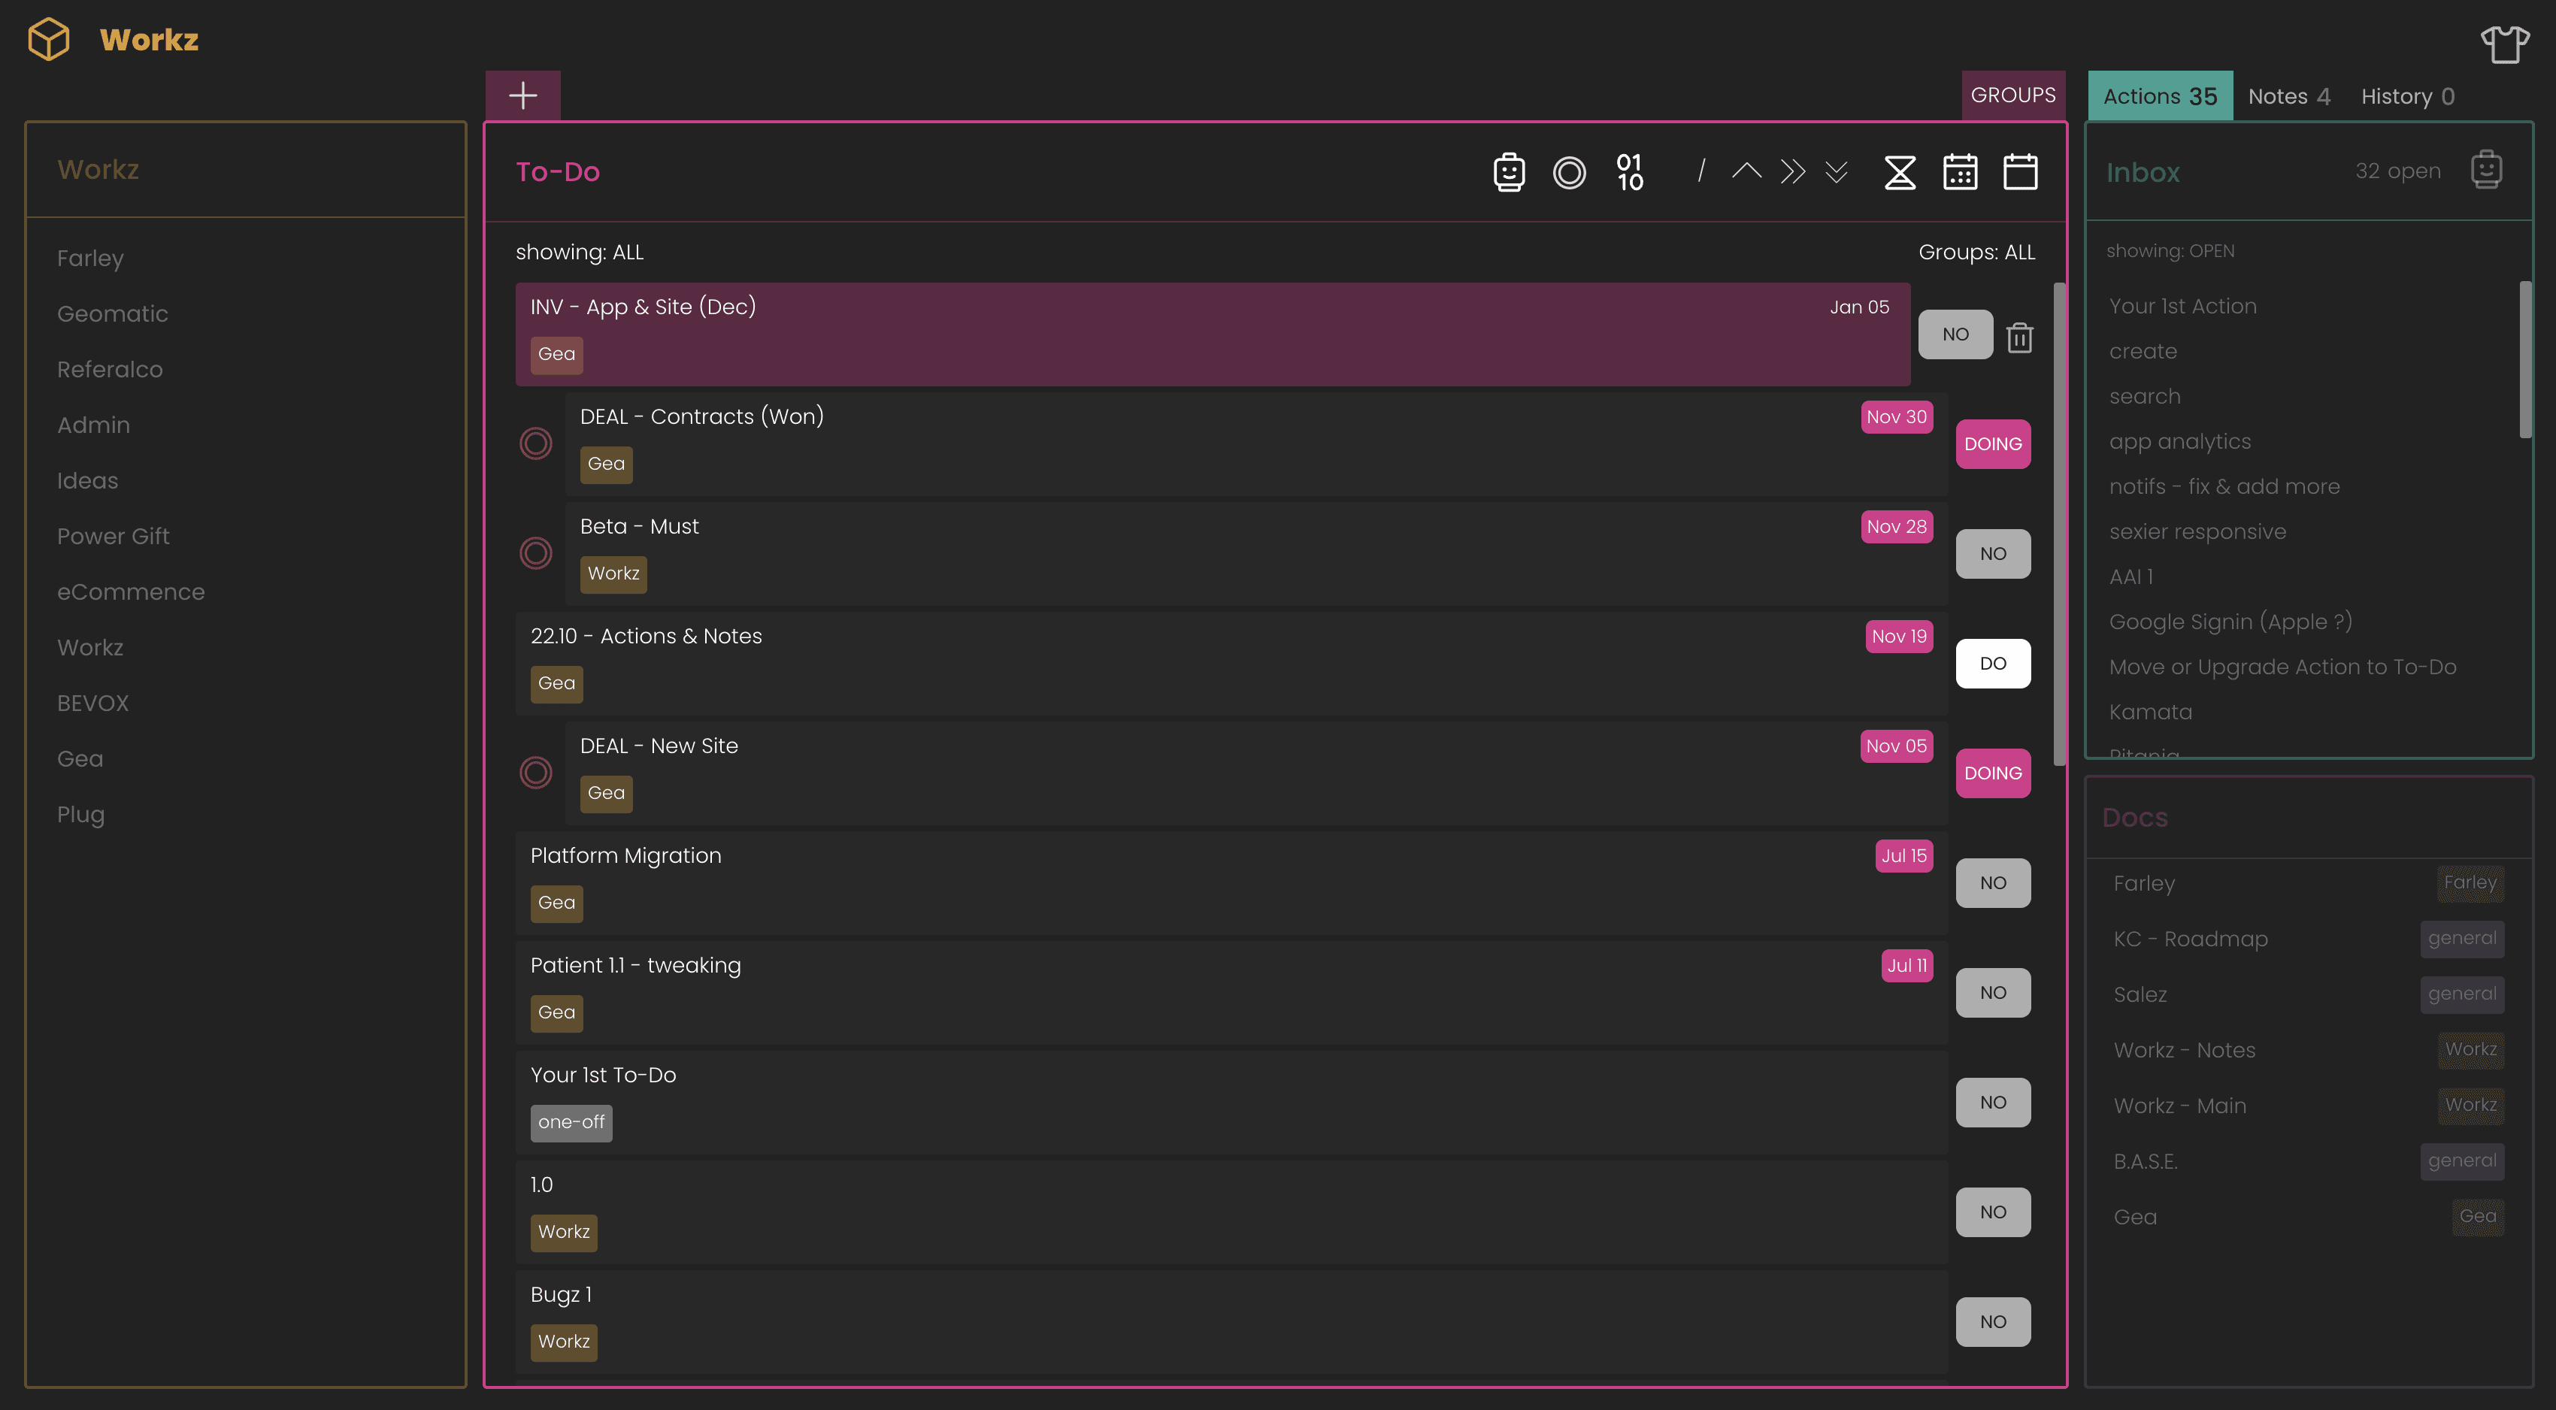Toggle DO status on 22.10 - Actions & Notes
Screen dimensions: 2556x1410
(1992, 663)
